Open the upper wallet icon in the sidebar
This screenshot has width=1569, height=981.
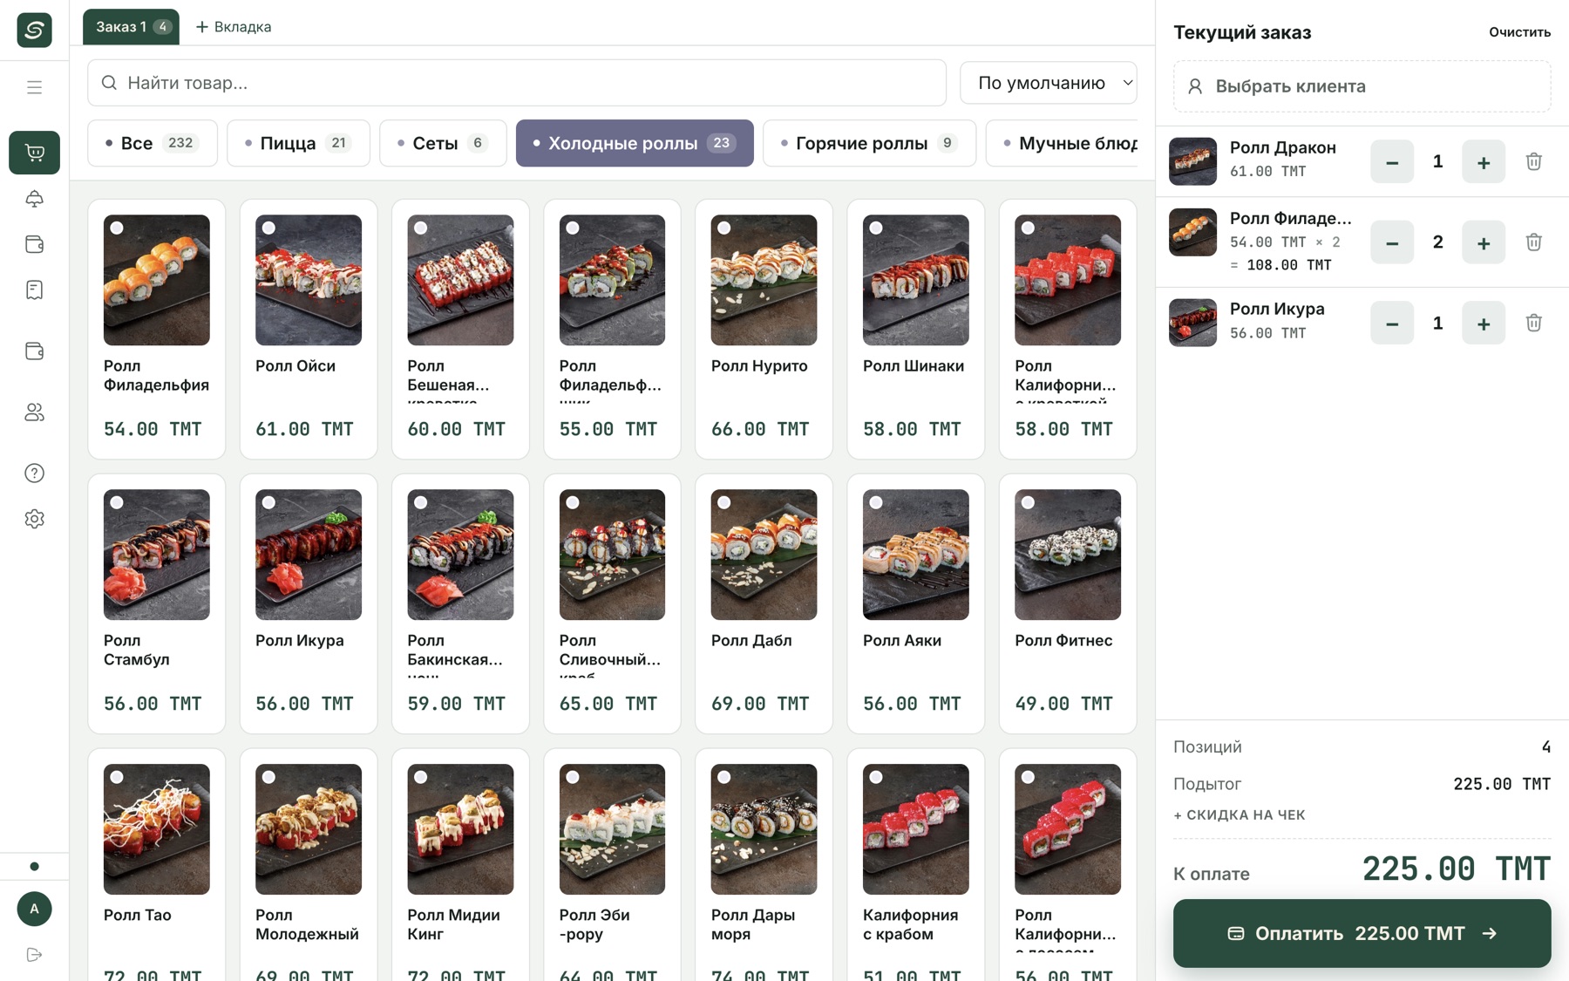pos(34,244)
